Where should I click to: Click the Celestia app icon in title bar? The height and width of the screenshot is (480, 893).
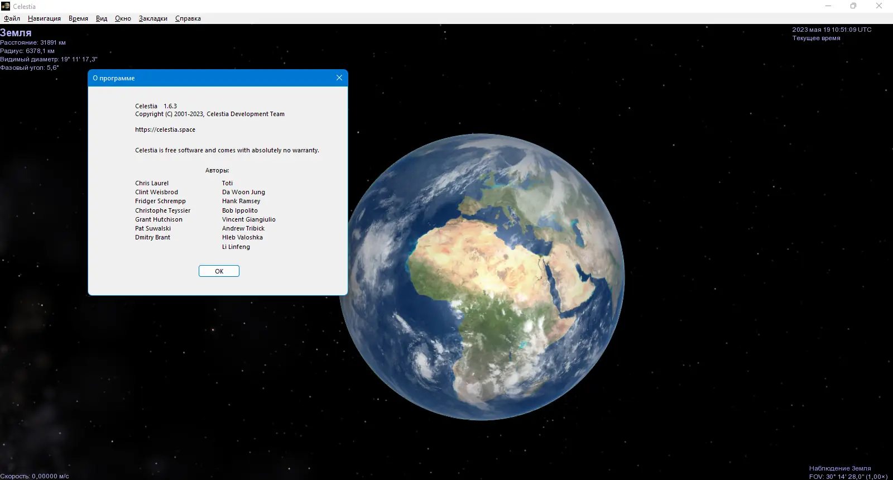[6, 6]
